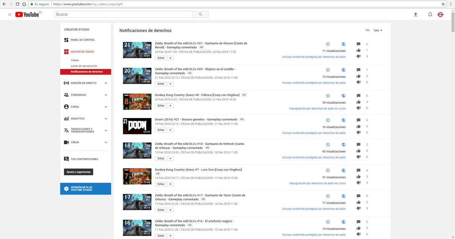This screenshot has height=239, width=455.
Task: Open copyright notice link for Zelda DLCs #17
Action: (x=314, y=209)
